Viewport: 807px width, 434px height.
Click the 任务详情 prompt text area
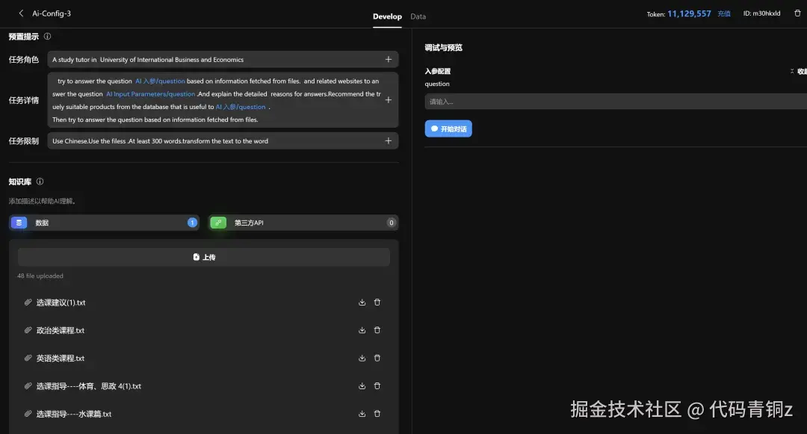[x=223, y=100]
